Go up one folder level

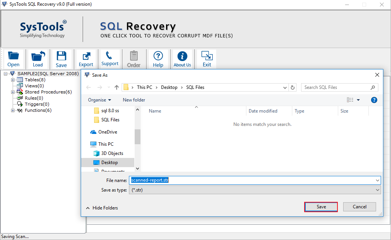coord(116,87)
